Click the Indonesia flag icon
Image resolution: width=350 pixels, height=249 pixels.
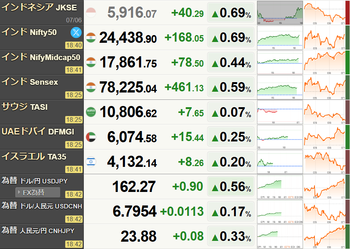point(91,12)
